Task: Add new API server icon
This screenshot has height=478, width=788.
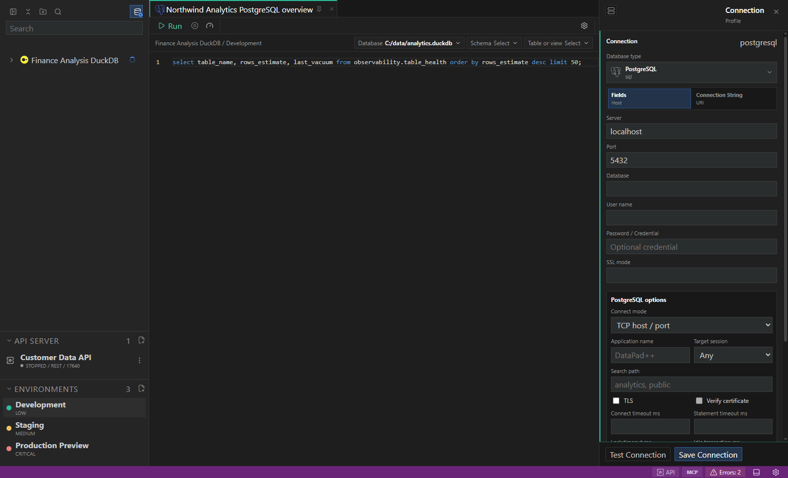Action: point(141,340)
